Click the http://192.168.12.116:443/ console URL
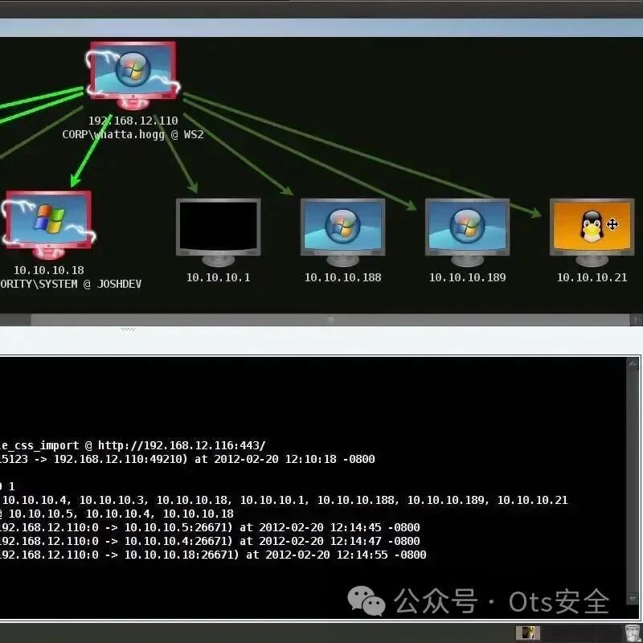This screenshot has width=643, height=643. point(182,445)
